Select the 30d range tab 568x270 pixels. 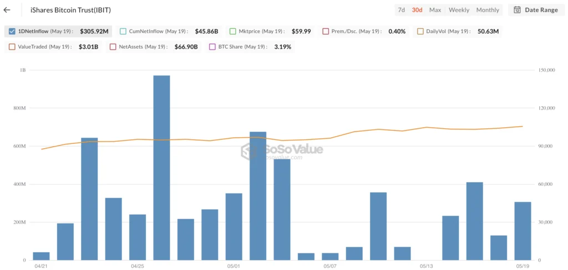coord(417,10)
